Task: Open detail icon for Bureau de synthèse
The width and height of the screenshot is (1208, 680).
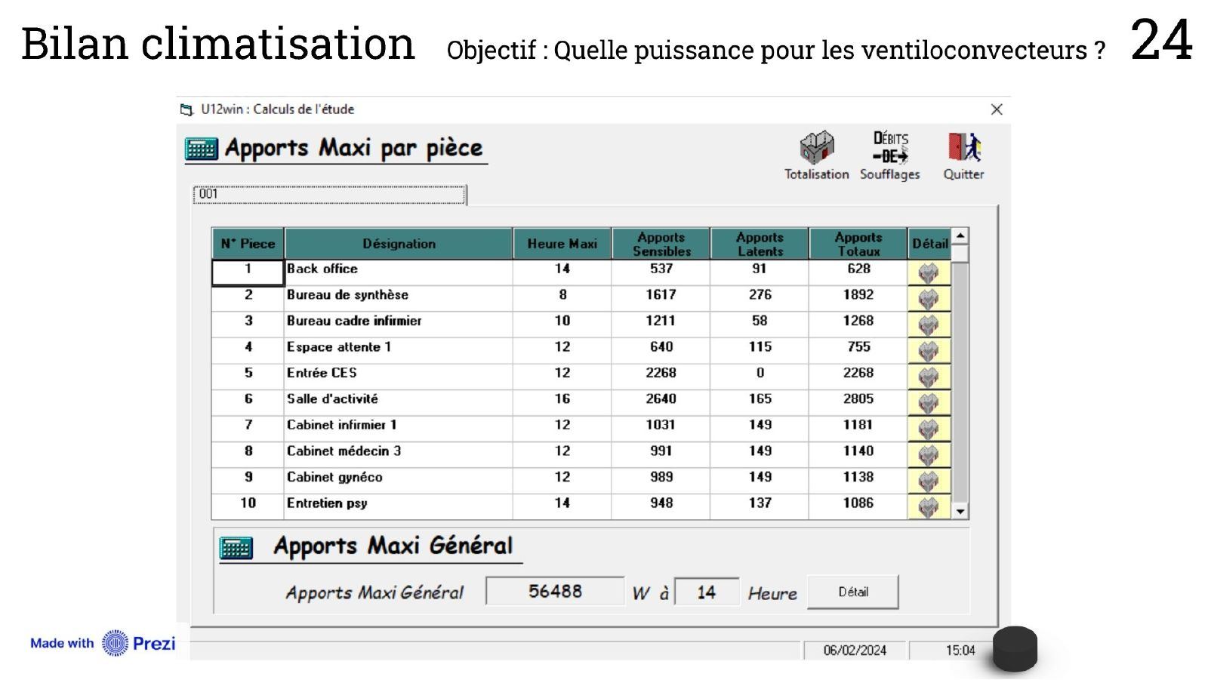Action: (929, 299)
